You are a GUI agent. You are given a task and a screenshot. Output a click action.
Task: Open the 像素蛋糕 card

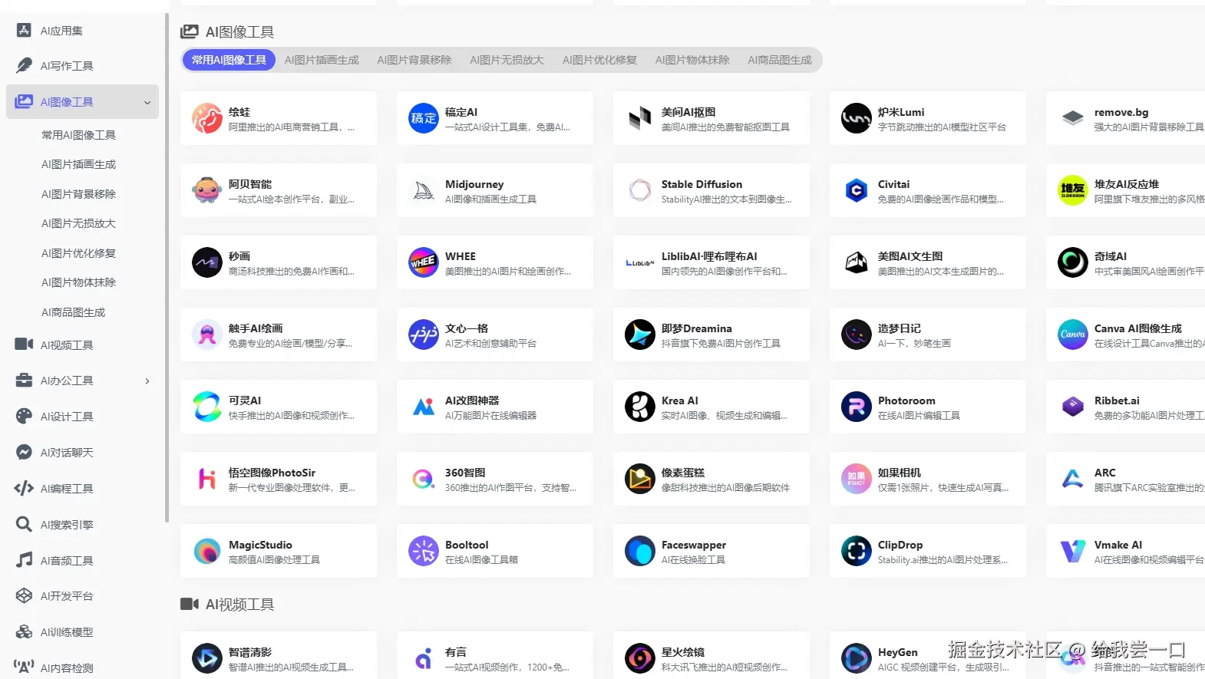(x=711, y=479)
